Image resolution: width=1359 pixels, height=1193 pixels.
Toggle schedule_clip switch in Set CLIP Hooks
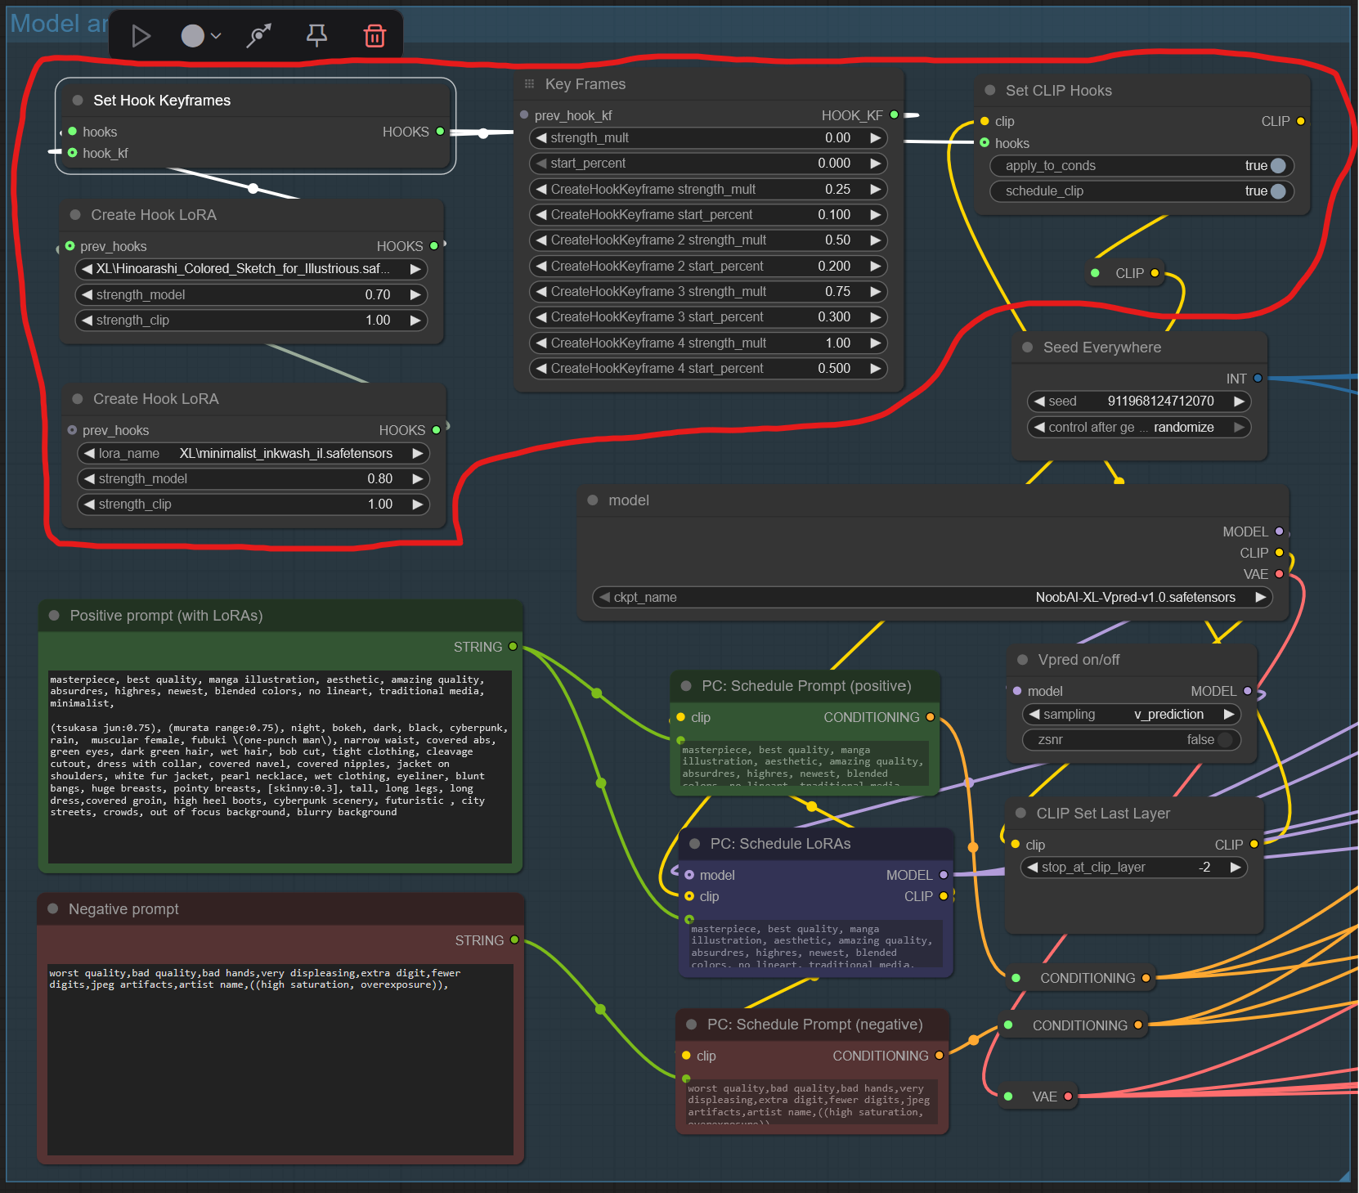[1278, 191]
